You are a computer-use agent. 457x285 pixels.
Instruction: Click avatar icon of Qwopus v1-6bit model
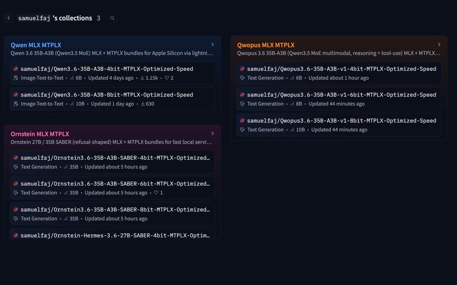(x=242, y=95)
